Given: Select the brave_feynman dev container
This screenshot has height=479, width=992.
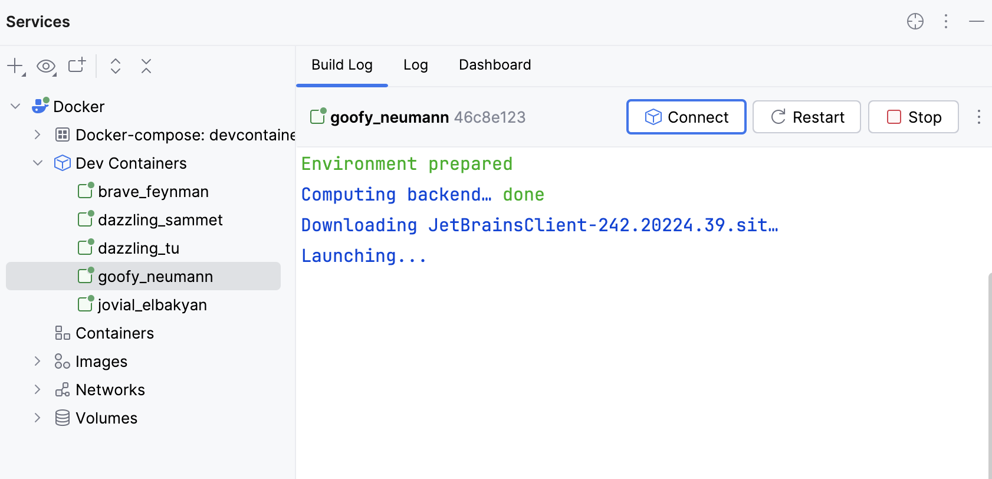Looking at the screenshot, I should pyautogui.click(x=153, y=192).
